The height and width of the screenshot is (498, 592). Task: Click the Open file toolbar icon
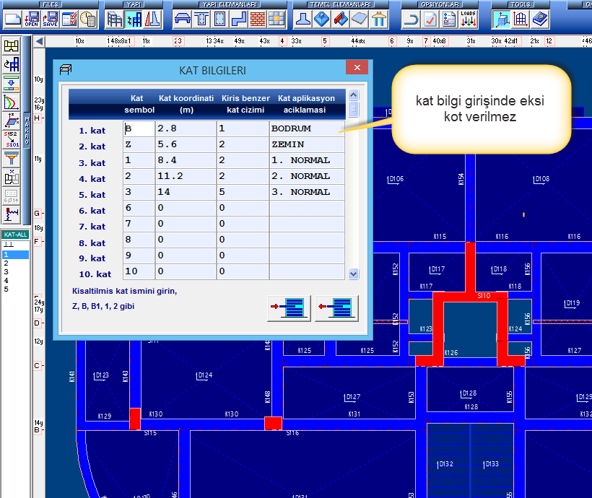32,19
